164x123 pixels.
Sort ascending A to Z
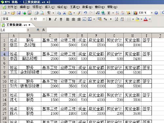117,13
